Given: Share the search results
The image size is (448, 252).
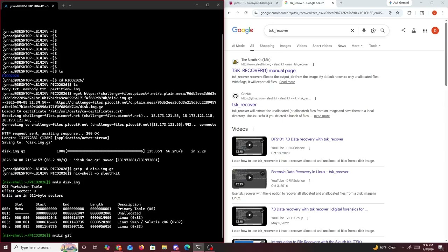Looking at the screenshot, I should [403, 30].
